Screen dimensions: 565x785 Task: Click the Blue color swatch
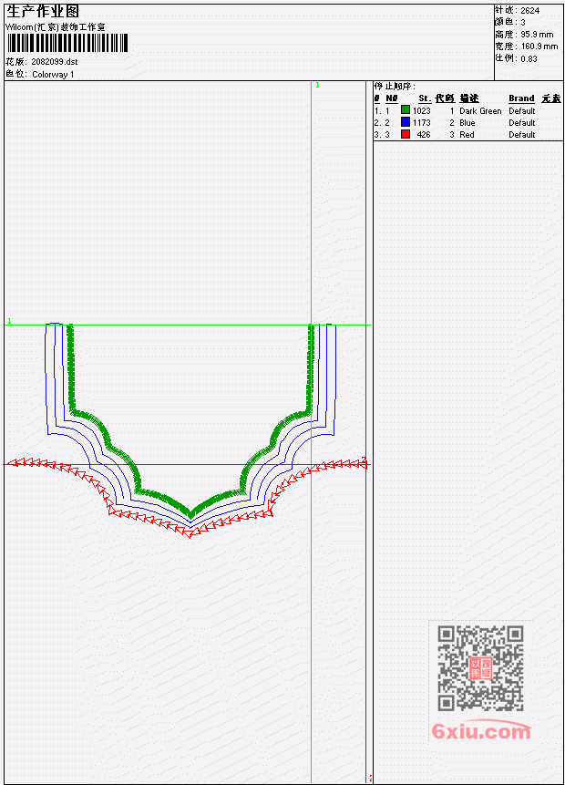[406, 121]
